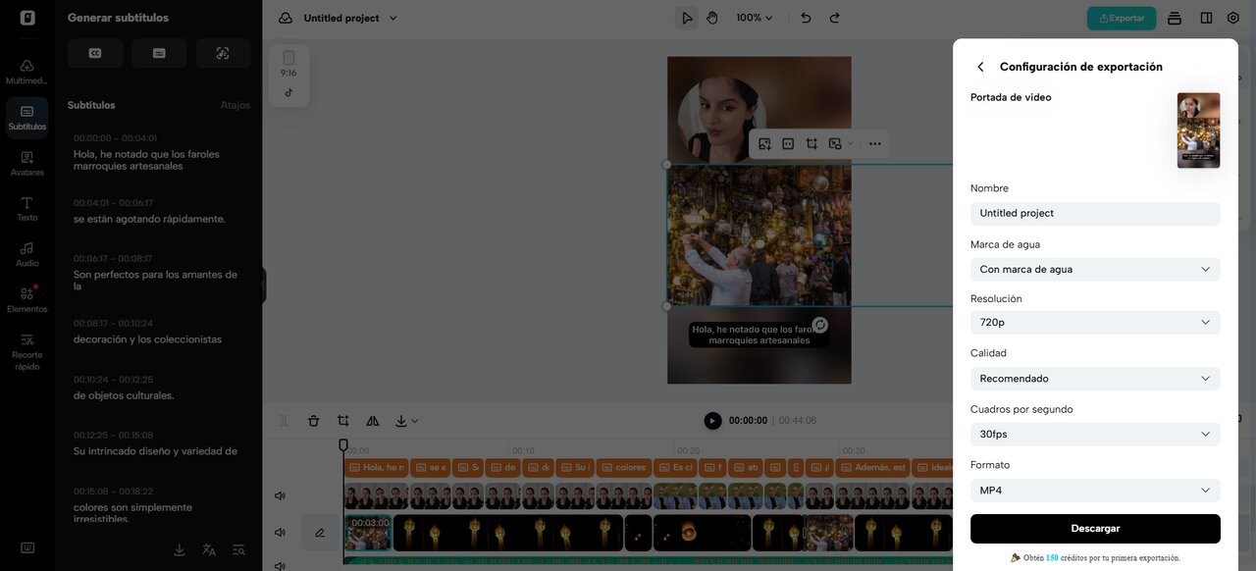This screenshot has width=1256, height=571.
Task: Switch to the Texto tab in sidebar
Action: pyautogui.click(x=26, y=208)
